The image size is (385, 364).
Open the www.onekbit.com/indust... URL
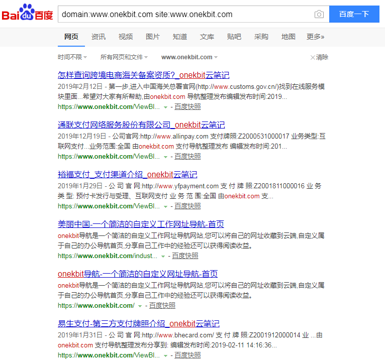[x=107, y=256]
